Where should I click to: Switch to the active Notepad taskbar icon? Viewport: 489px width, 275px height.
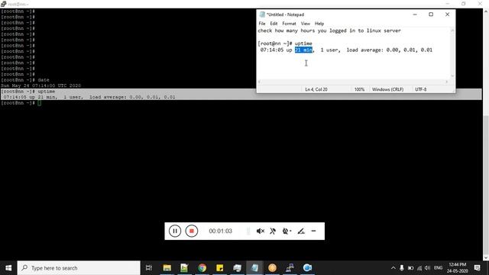[x=254, y=268]
